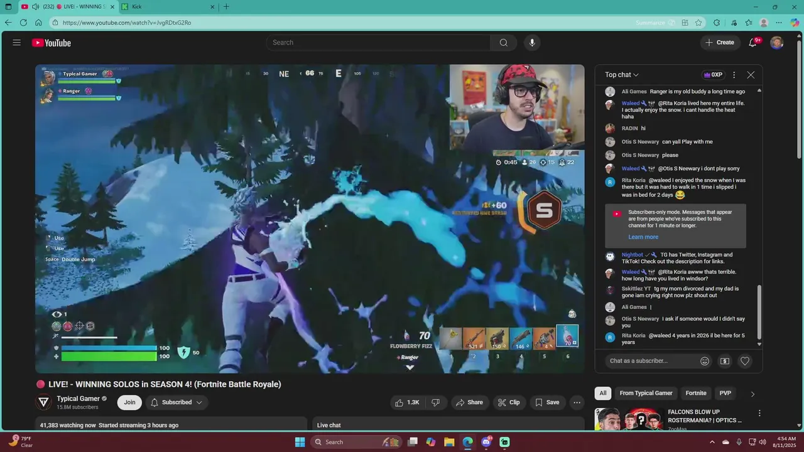Open the 79°F weather widget
The image size is (804, 452).
[x=21, y=442]
